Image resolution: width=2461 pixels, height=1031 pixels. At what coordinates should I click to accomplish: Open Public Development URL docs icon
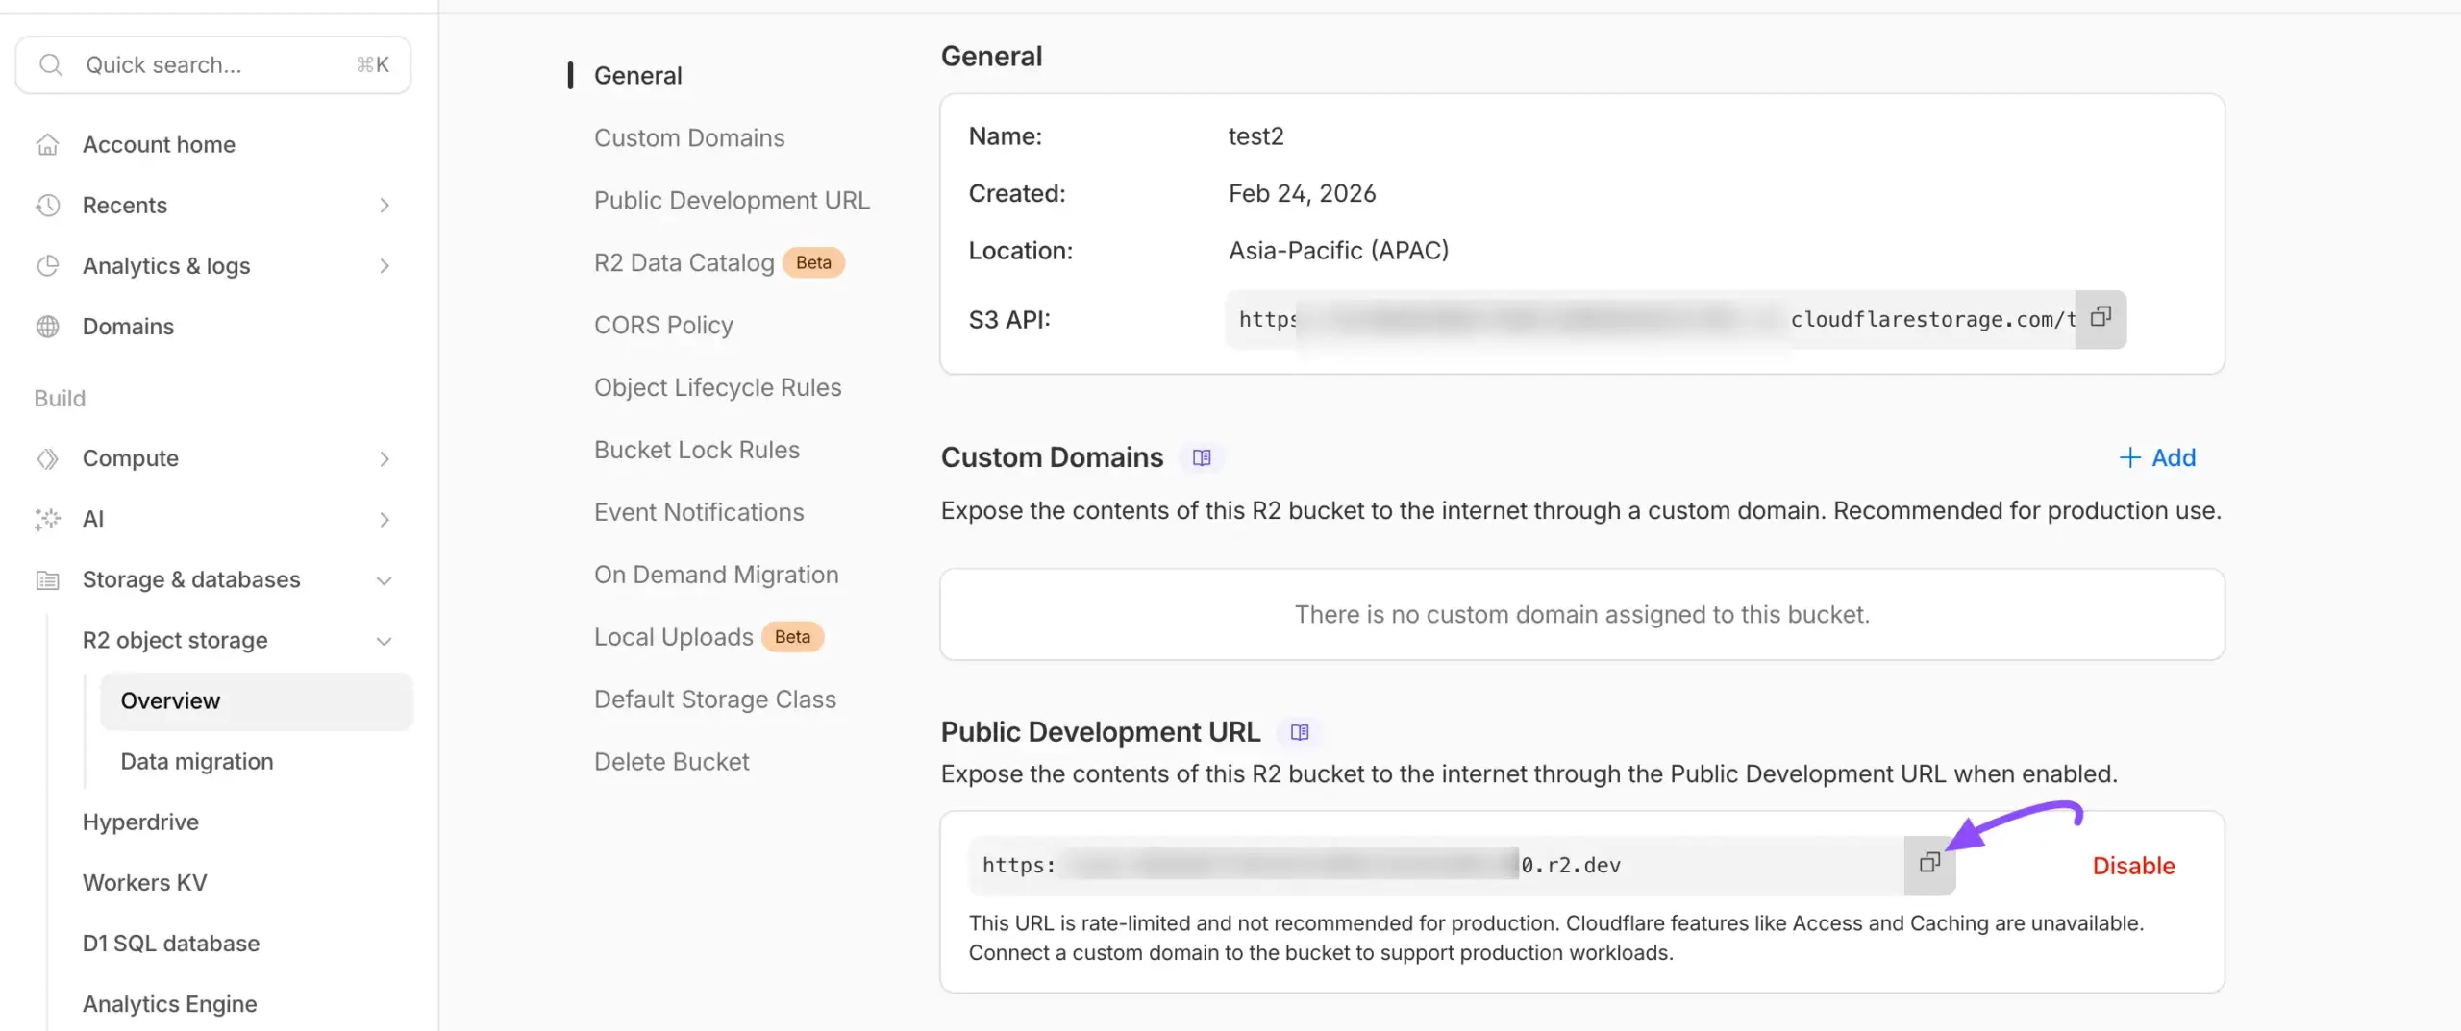pos(1300,732)
